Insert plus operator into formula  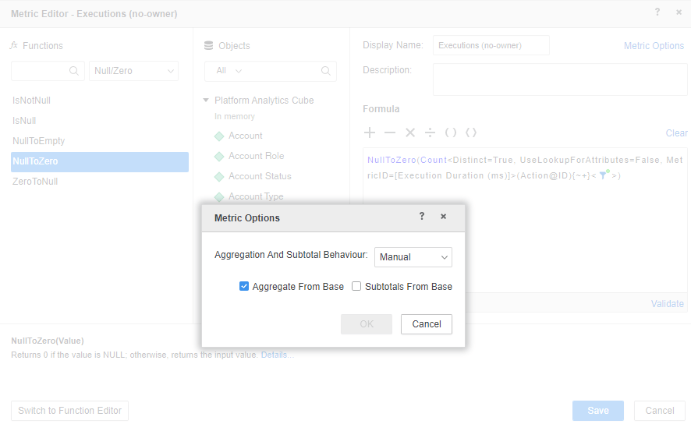tap(370, 132)
